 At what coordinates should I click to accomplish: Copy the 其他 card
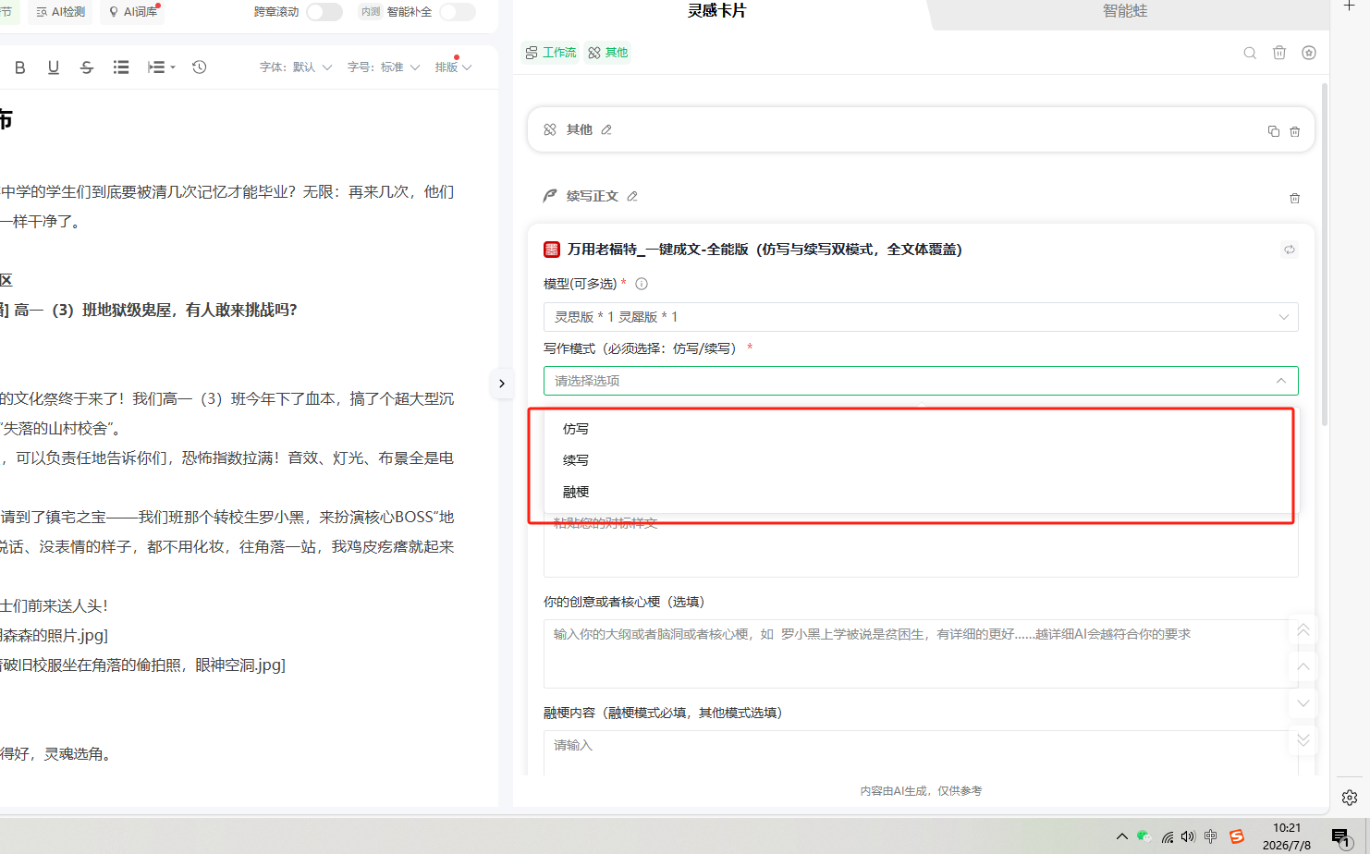click(1274, 131)
